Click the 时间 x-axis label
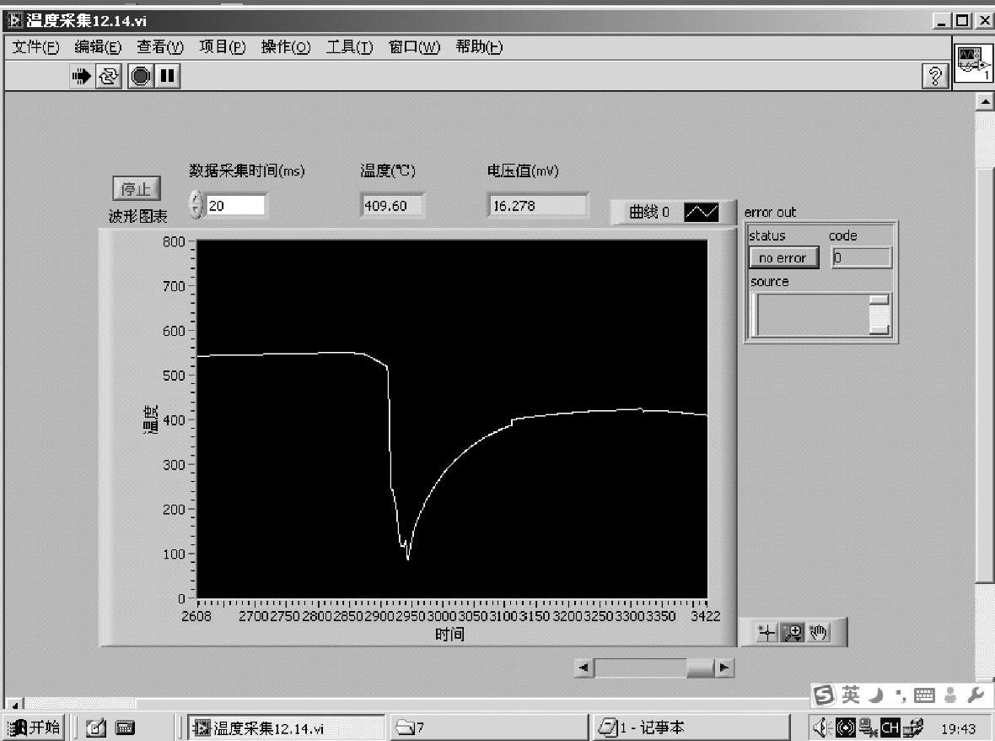The image size is (995, 741). [x=449, y=635]
